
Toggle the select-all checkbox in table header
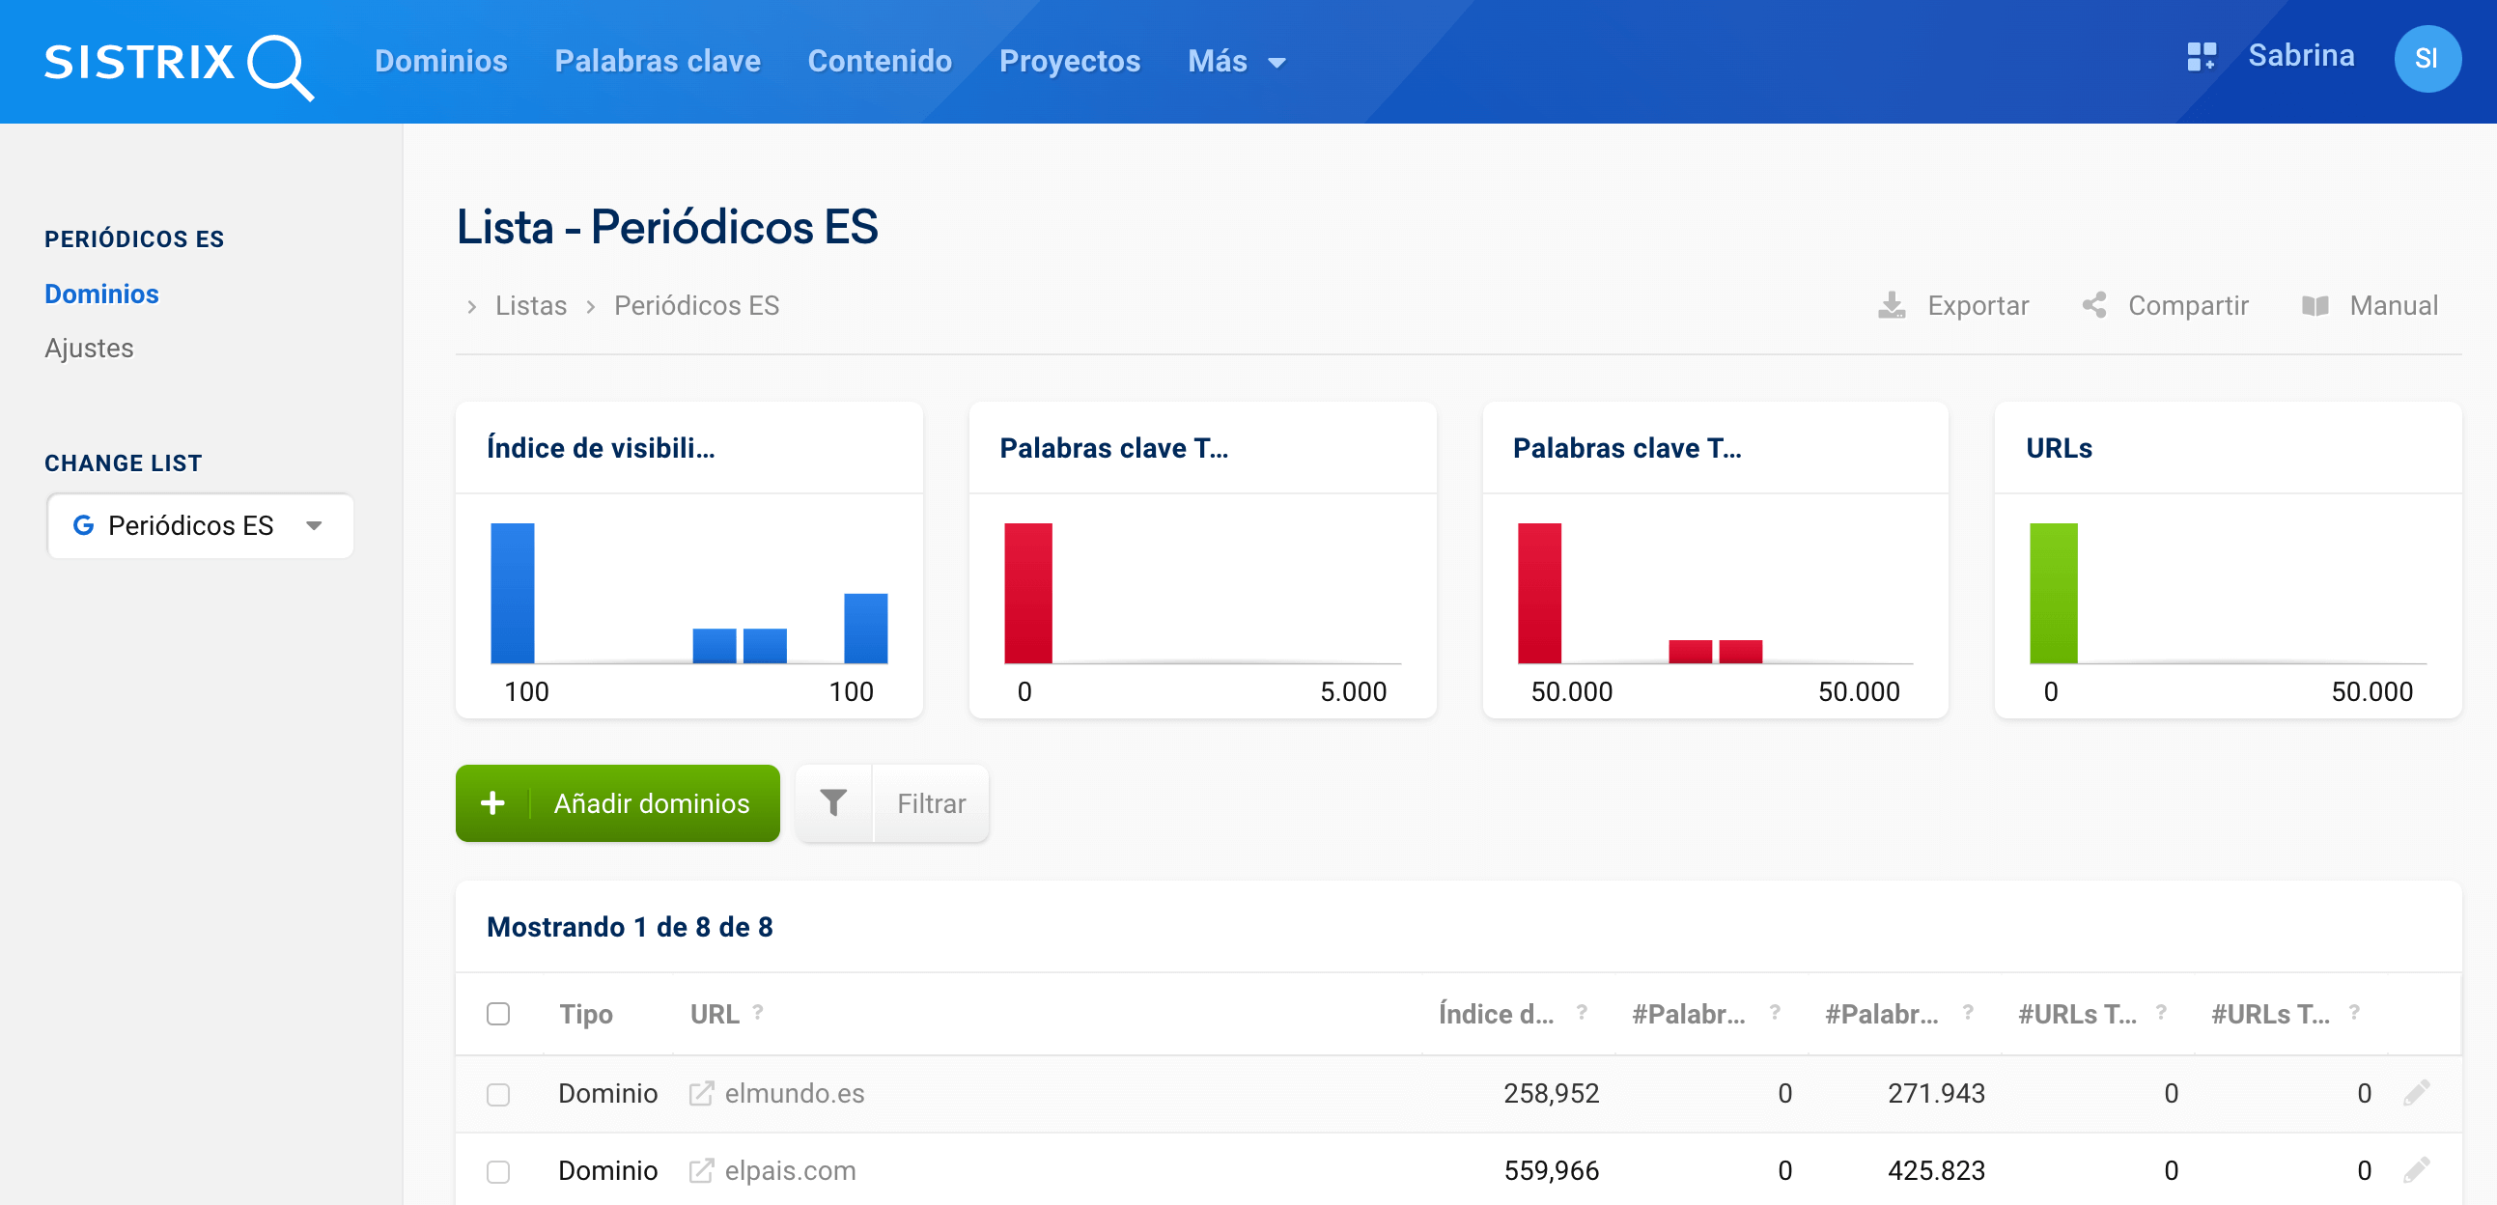point(498,1014)
